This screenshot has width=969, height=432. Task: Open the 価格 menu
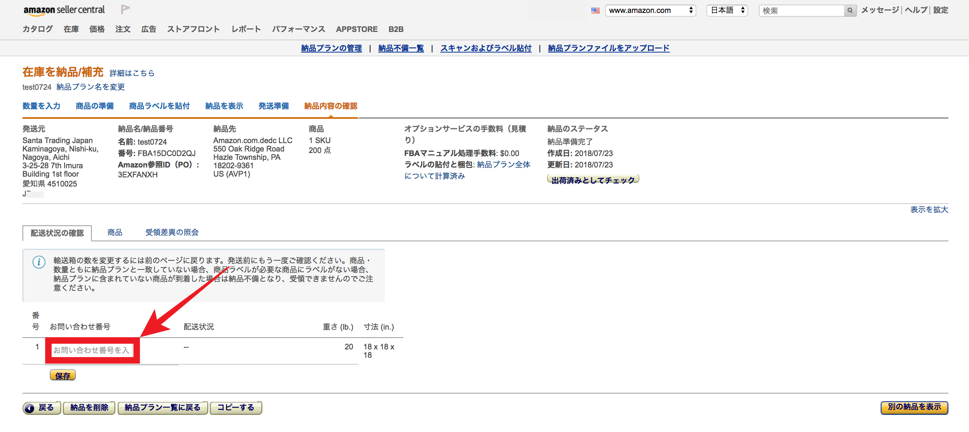click(97, 29)
